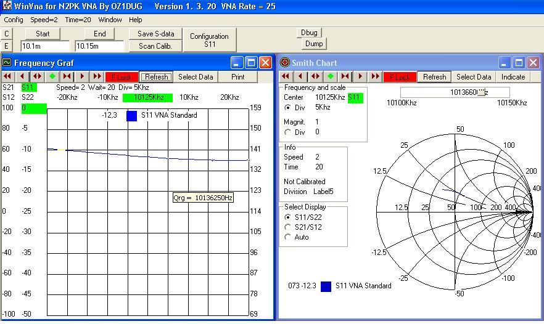Viewport: 544px width, 324px height.
Task: Click green diamond in Frequency Graf toolbar
Action: pos(52,76)
